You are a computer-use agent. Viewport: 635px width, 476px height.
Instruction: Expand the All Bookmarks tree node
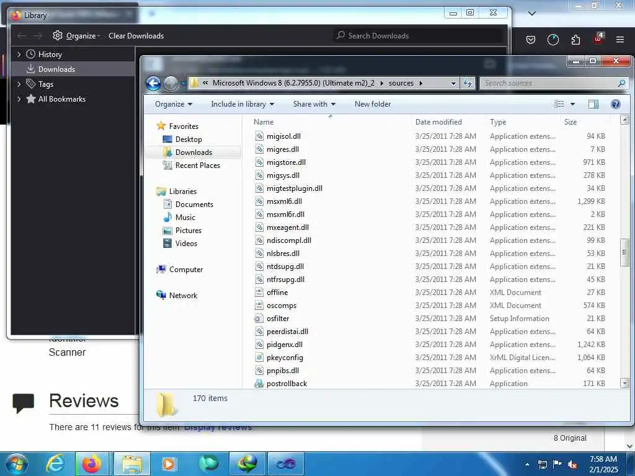coord(19,99)
